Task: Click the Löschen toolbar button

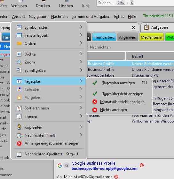Action: point(66,4)
